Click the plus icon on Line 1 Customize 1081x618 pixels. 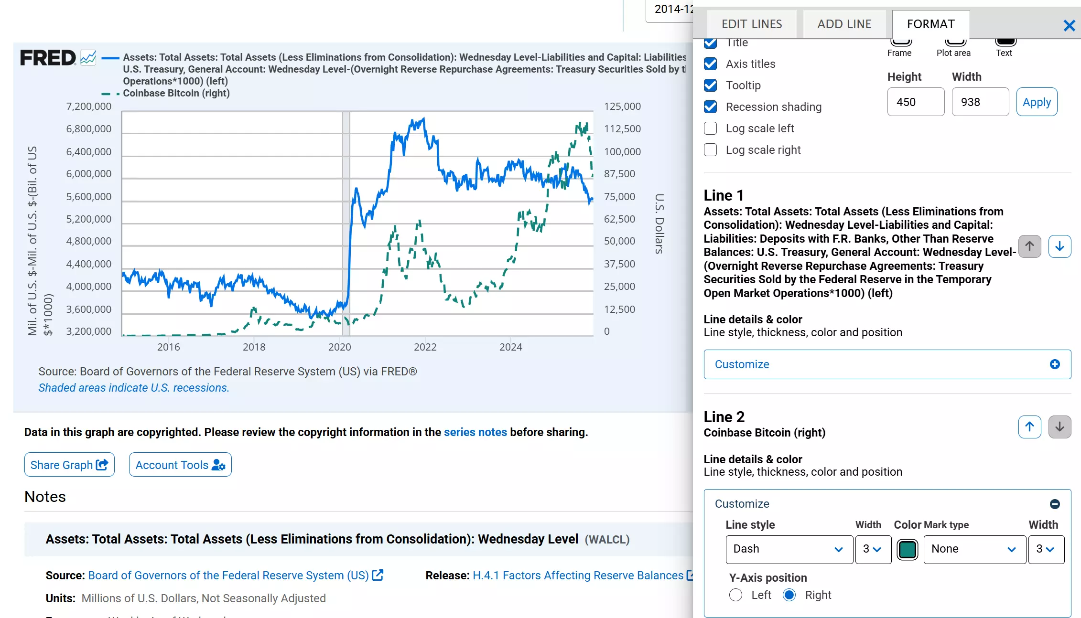pos(1055,364)
